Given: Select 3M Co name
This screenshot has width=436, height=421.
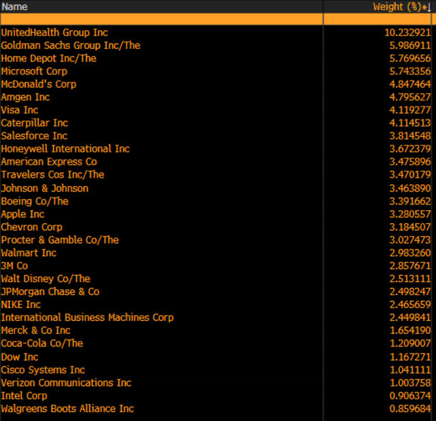Looking at the screenshot, I should pyautogui.click(x=14, y=266).
